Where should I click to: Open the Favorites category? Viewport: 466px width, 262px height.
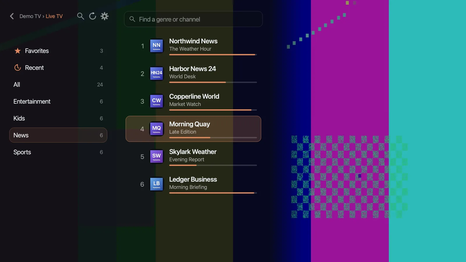(x=58, y=51)
